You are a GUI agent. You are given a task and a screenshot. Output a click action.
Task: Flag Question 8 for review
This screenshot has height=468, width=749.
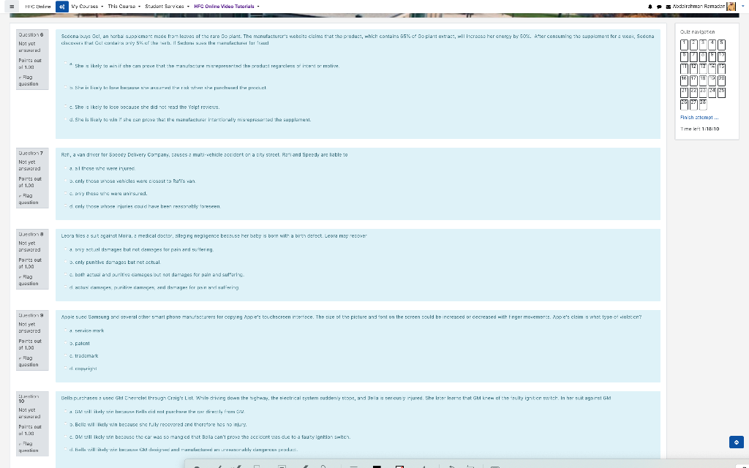(29, 280)
